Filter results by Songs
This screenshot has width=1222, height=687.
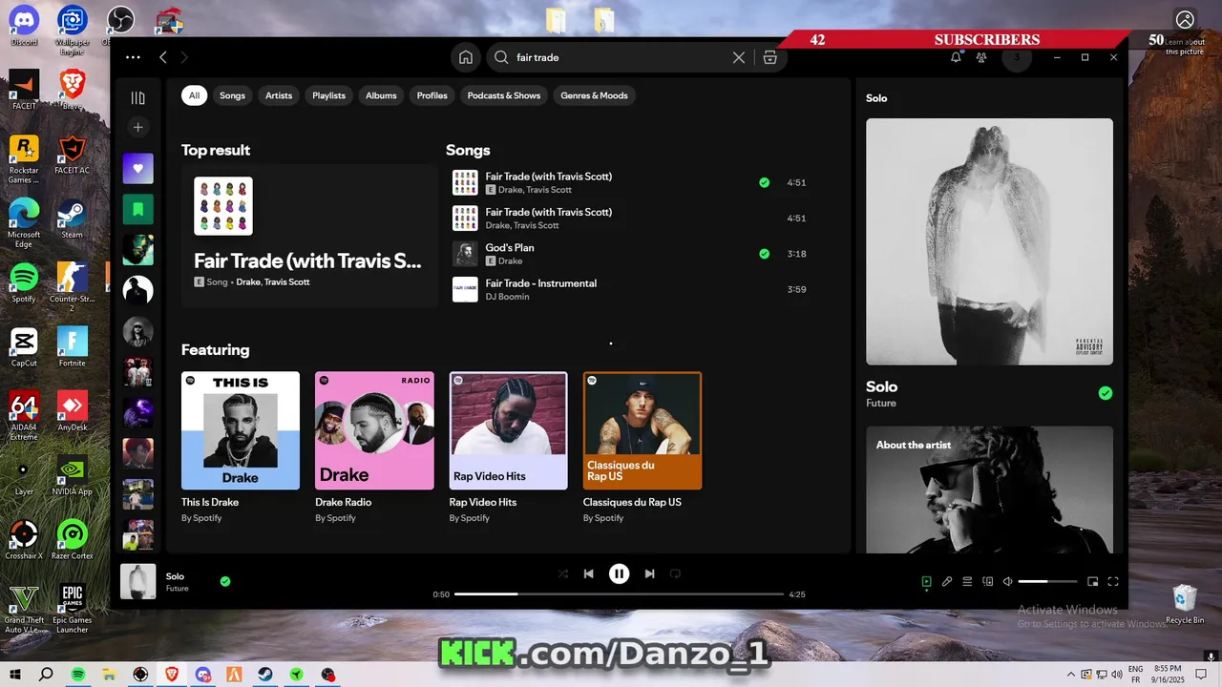click(232, 95)
